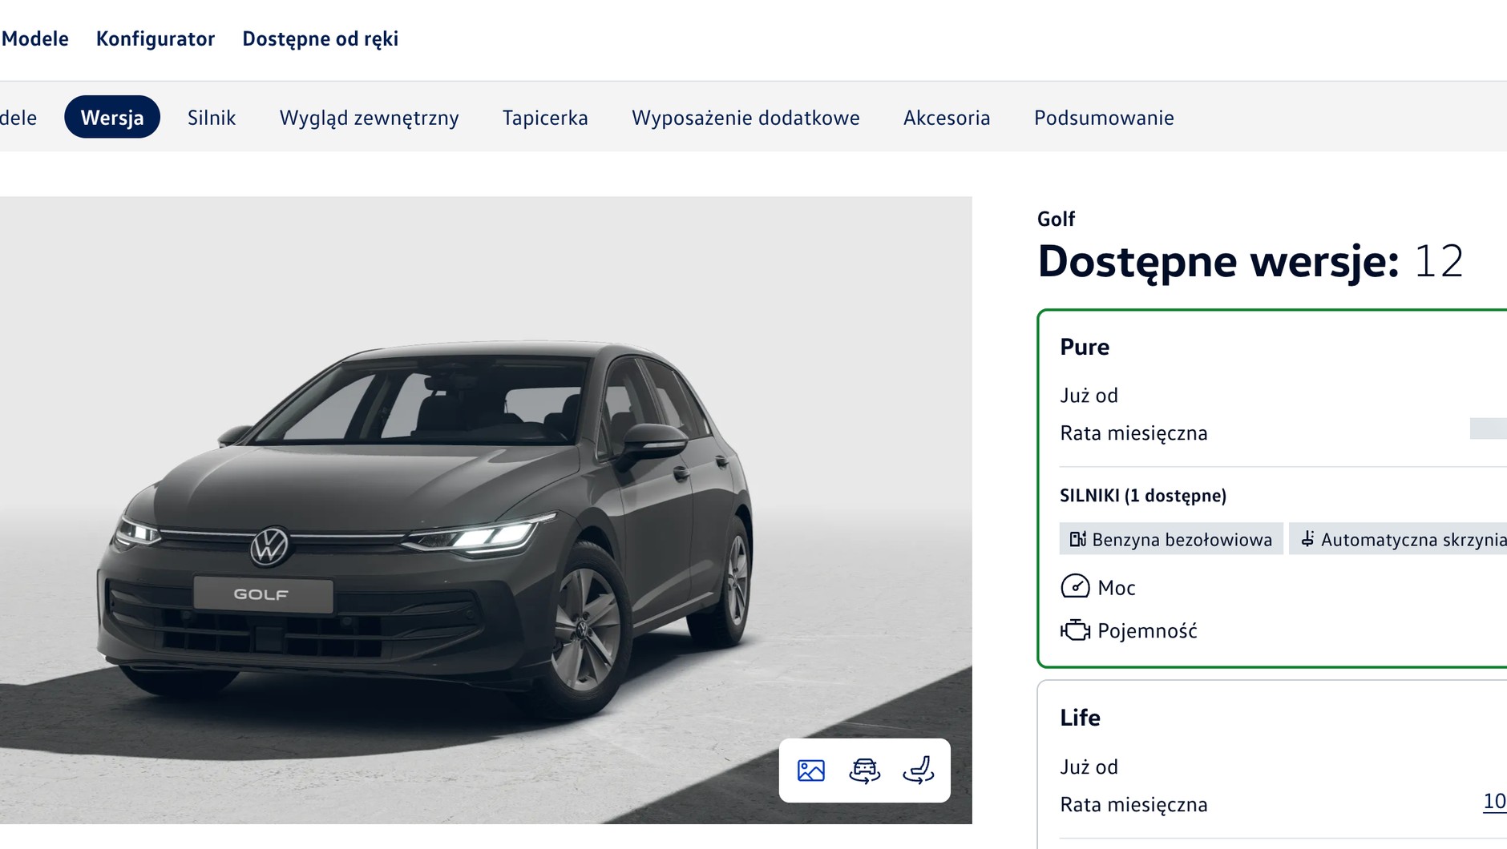Viewport: 1507px width, 849px height.
Task: Click the Automatyczna skrzynia tag
Action: [1398, 539]
